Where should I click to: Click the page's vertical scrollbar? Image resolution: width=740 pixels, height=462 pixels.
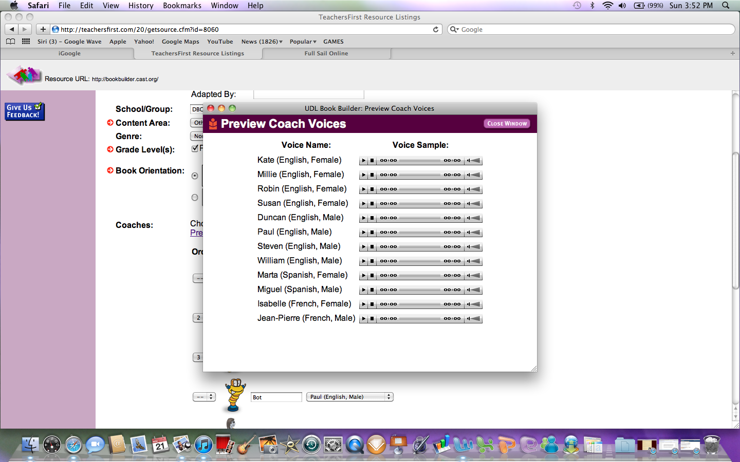pos(736,220)
